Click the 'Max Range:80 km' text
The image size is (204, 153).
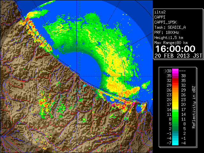click(171, 43)
